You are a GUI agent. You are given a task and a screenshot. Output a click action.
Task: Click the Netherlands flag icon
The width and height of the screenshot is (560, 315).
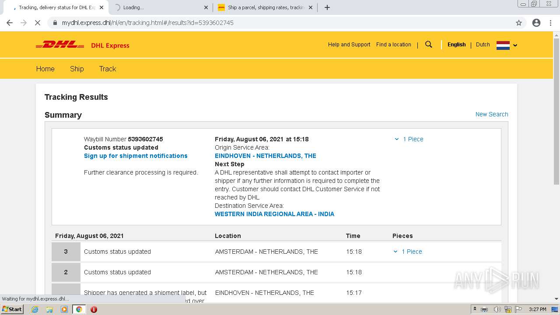pos(503,45)
